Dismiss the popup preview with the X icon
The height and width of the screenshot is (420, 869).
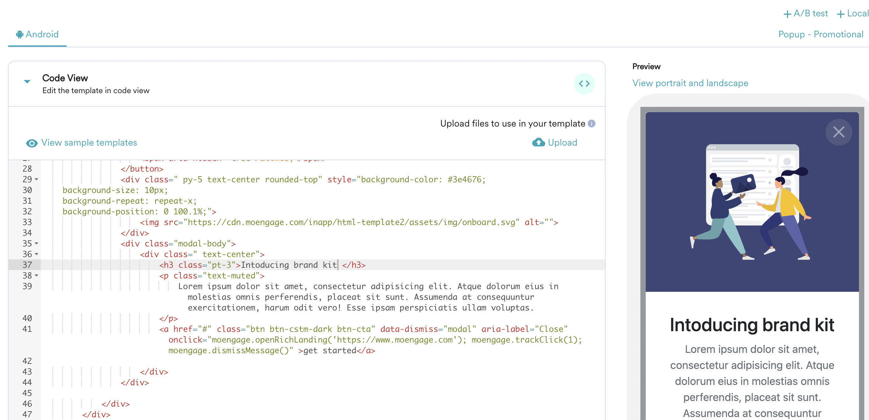pos(839,132)
